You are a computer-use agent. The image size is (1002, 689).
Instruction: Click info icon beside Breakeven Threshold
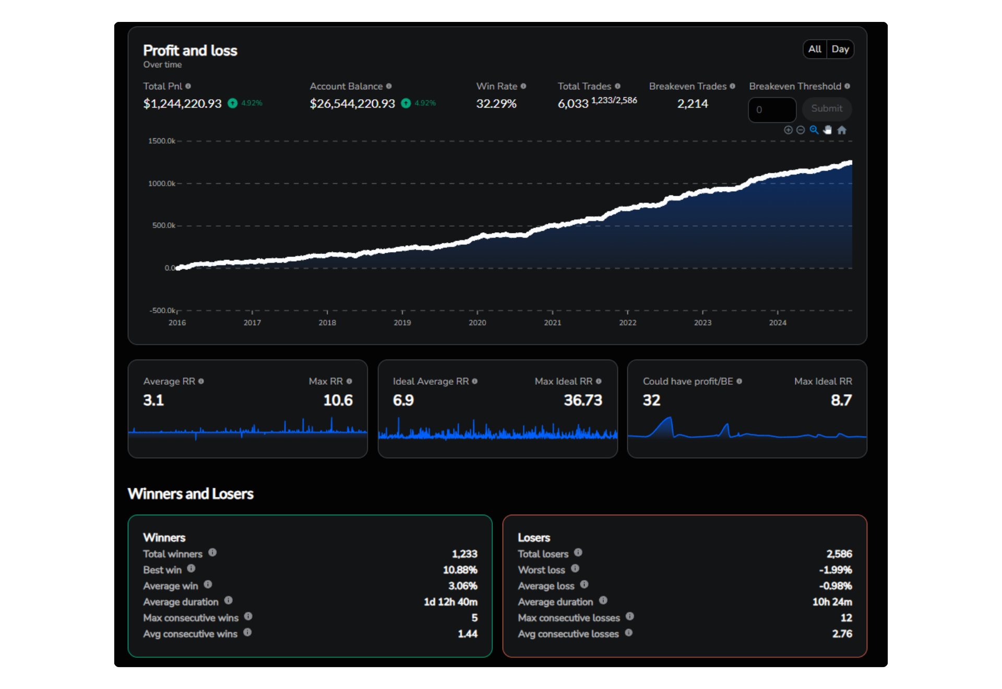(x=848, y=86)
